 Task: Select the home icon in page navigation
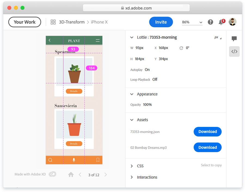point(71,175)
